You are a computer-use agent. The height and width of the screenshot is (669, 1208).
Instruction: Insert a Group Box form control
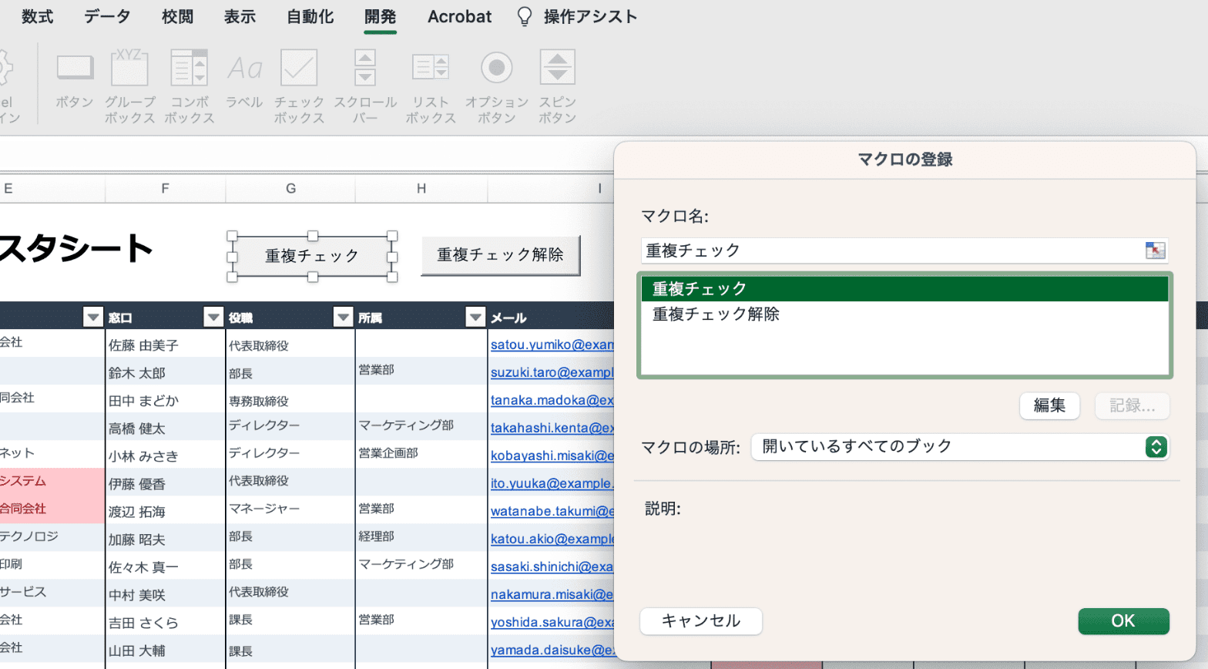coord(129,85)
